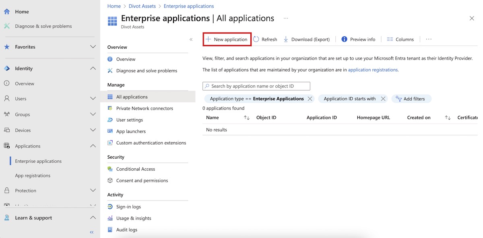Sort the list by Name column arrows
Viewport: 483px width, 238px height.
click(247, 118)
